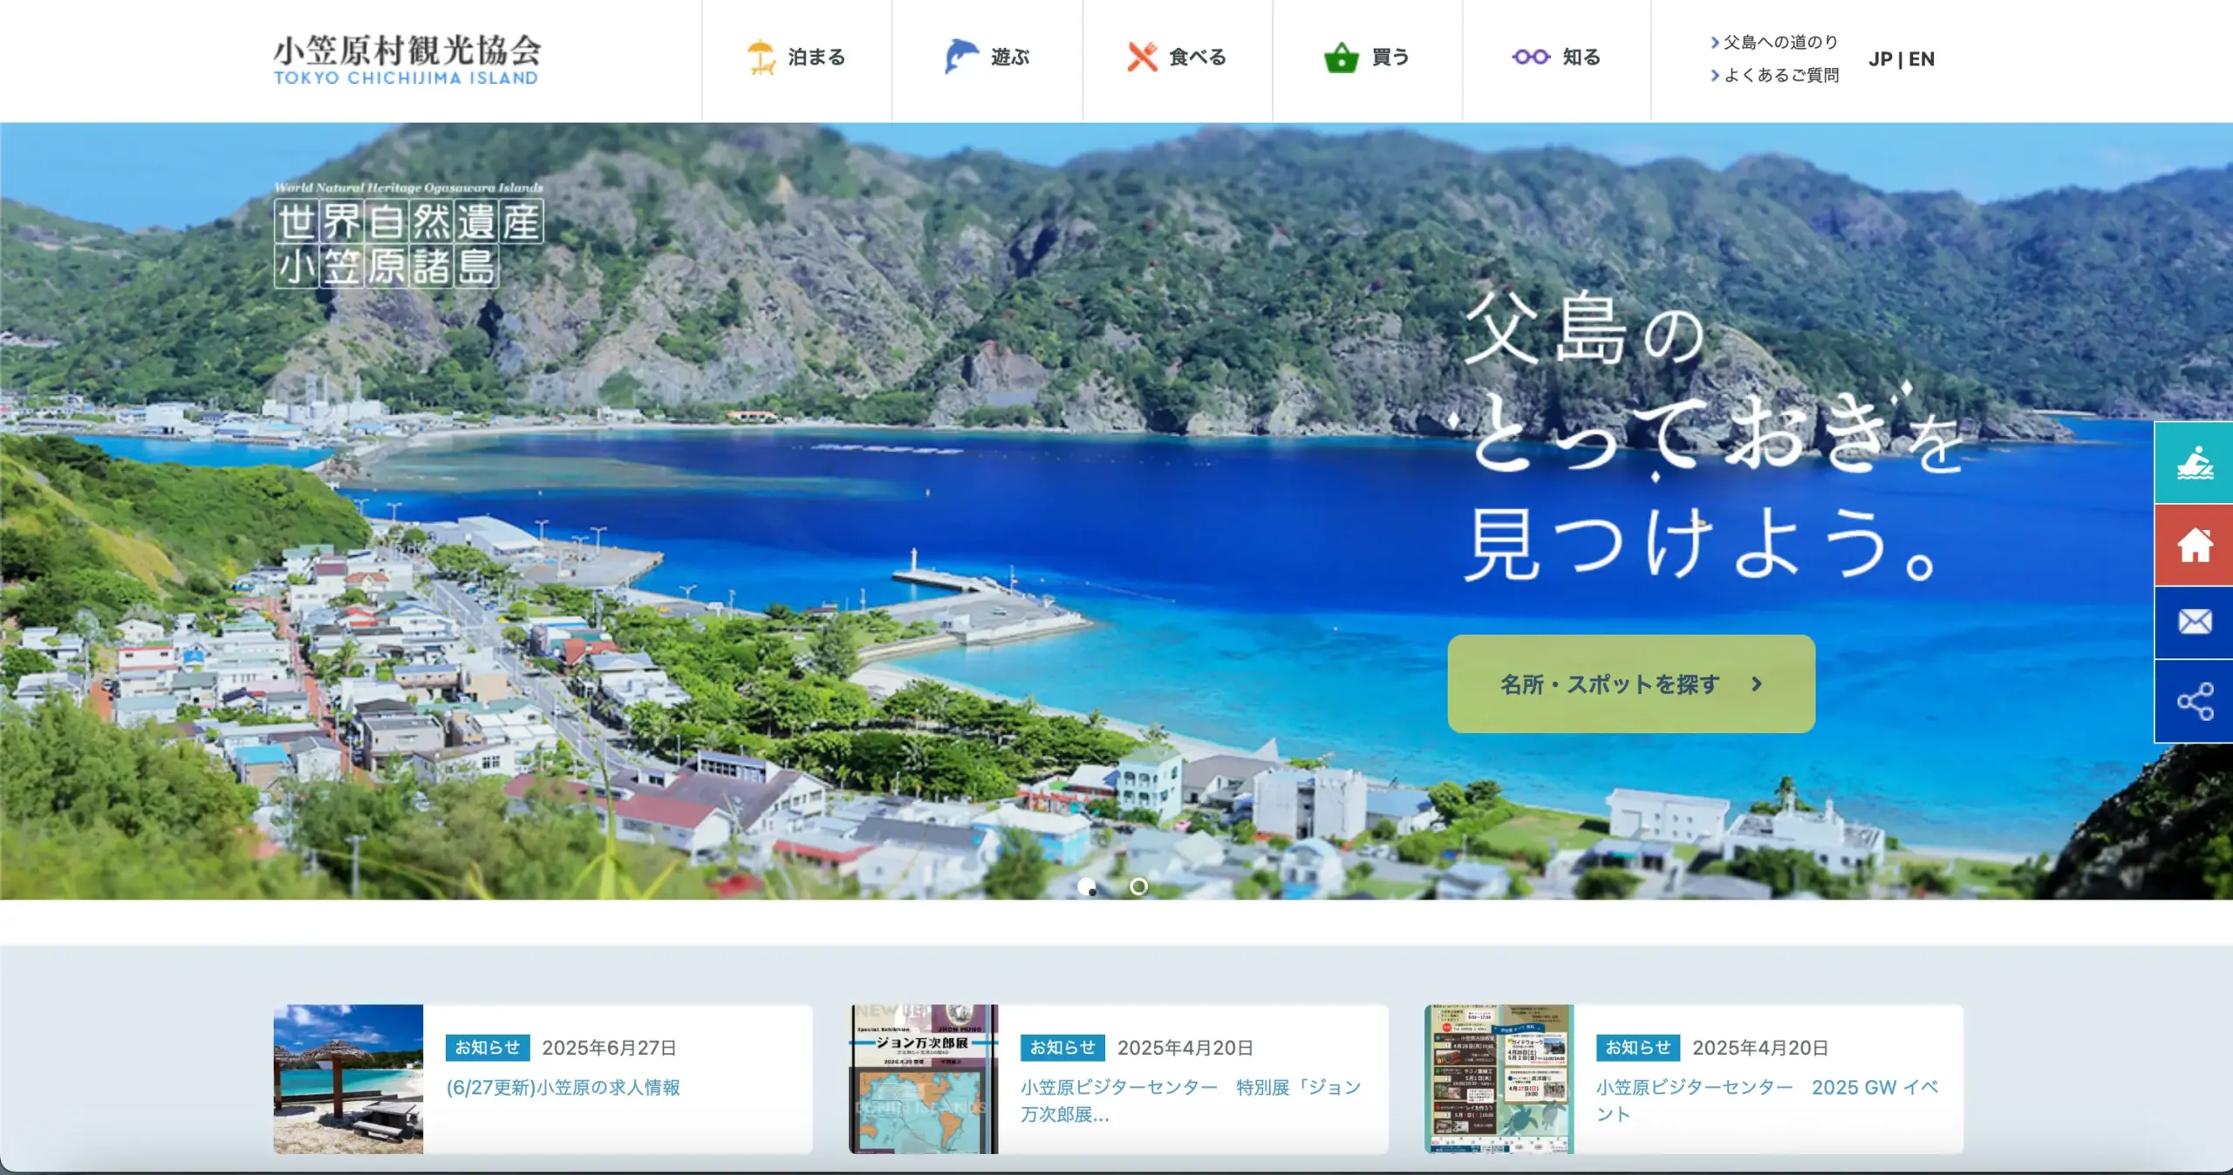
Task: Click the blue share icon at the sidebar bottom
Action: (x=2196, y=703)
